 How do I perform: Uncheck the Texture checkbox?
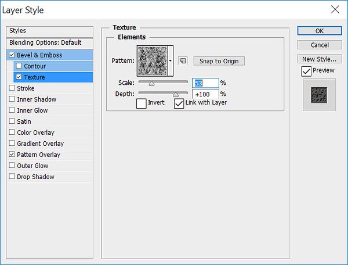(x=19, y=77)
